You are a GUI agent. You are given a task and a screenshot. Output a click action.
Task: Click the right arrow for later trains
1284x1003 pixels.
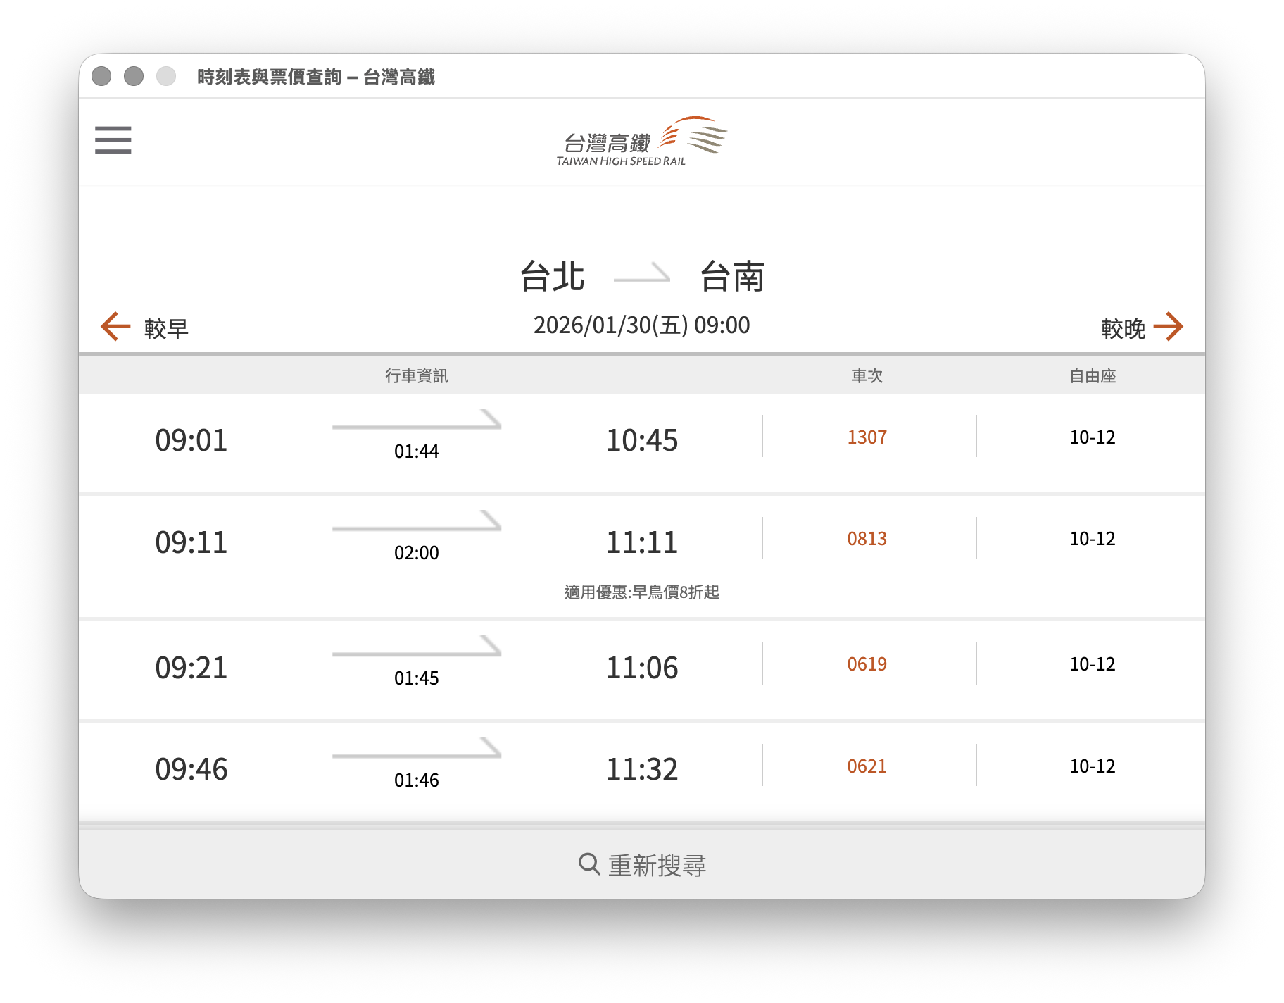pyautogui.click(x=1168, y=327)
